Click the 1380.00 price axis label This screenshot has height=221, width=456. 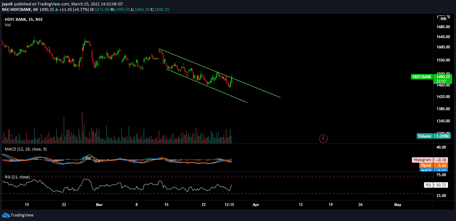[x=443, y=109]
